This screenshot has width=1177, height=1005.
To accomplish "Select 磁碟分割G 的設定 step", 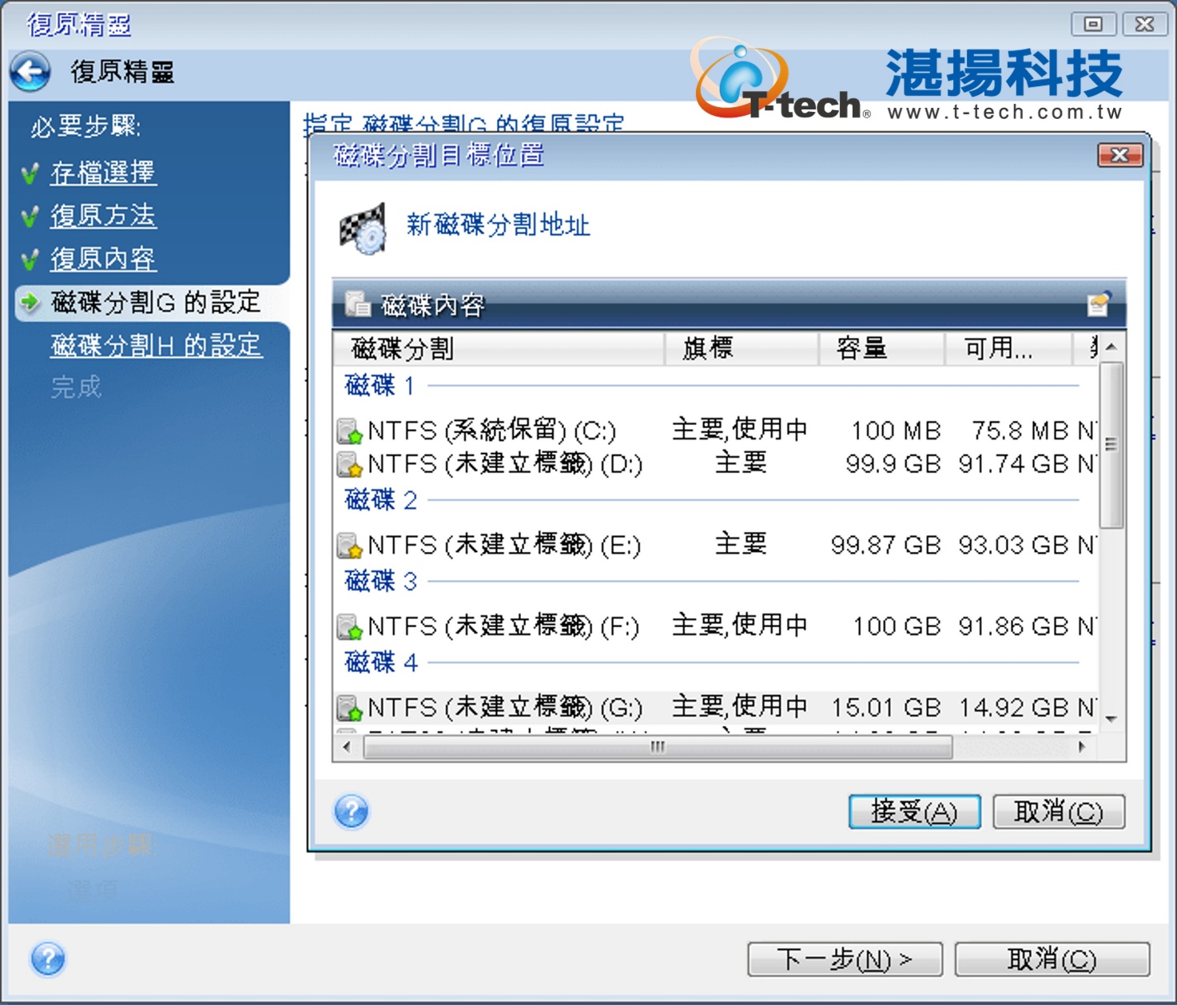I will 156,302.
